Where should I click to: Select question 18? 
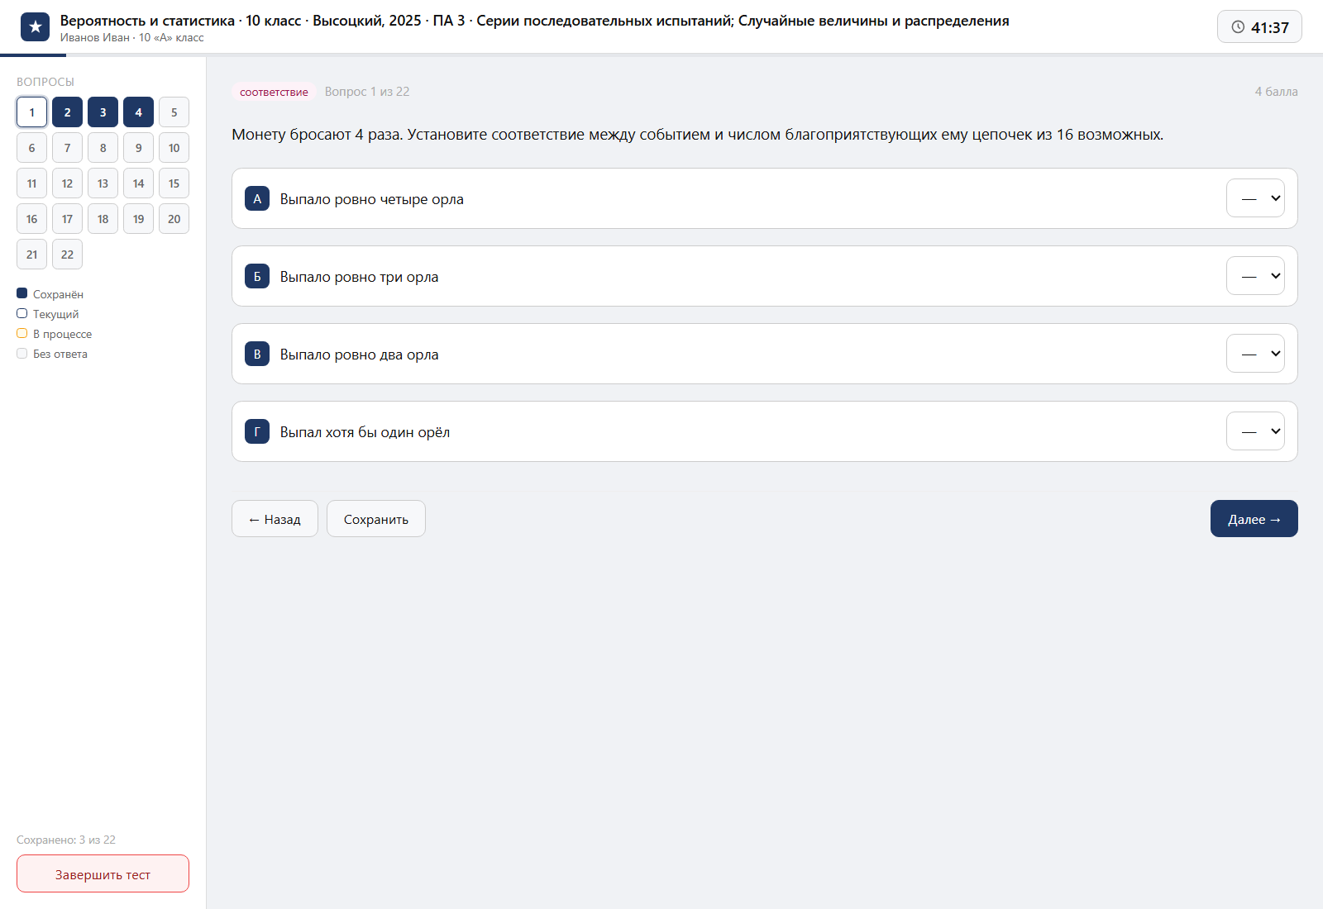103,219
